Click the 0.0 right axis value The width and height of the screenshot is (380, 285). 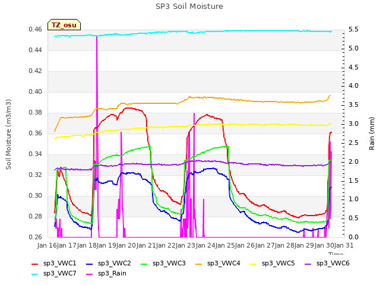pyautogui.click(x=353, y=237)
